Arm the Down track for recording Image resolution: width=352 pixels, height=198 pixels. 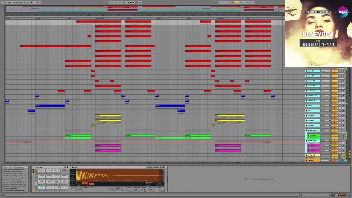pyautogui.click(x=343, y=106)
